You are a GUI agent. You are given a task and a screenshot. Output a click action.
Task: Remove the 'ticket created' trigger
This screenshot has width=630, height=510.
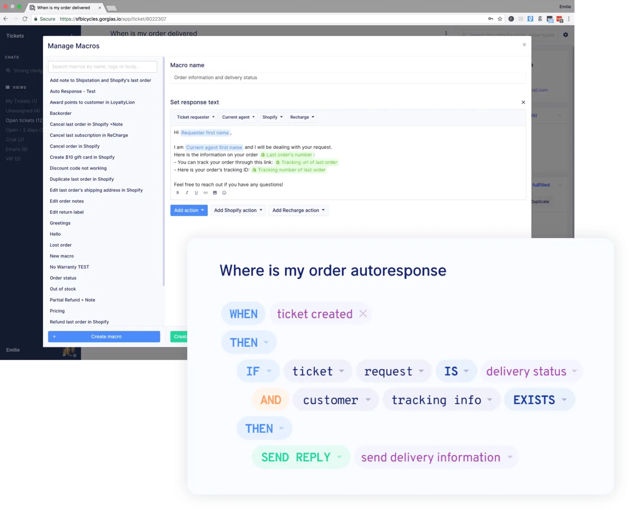pyautogui.click(x=363, y=314)
